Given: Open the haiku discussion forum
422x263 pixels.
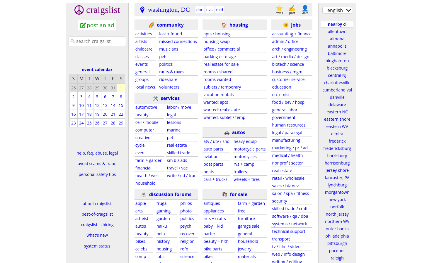Looking at the screenshot, I should point(162,226).
